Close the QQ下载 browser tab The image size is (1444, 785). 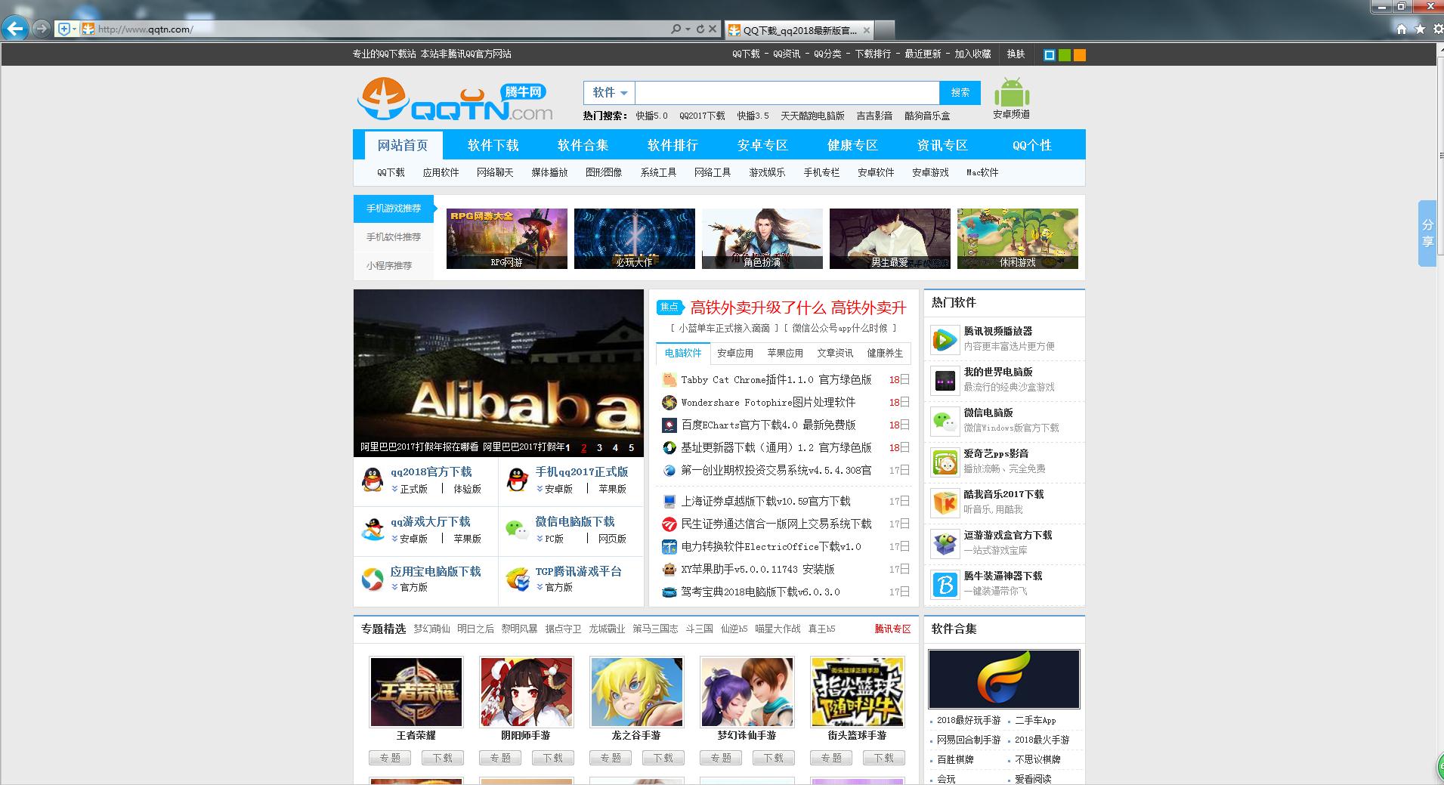coord(866,30)
